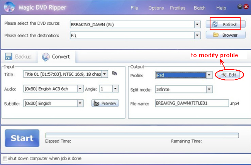Click the Preview button
This screenshot has height=165, width=251.
click(105, 103)
